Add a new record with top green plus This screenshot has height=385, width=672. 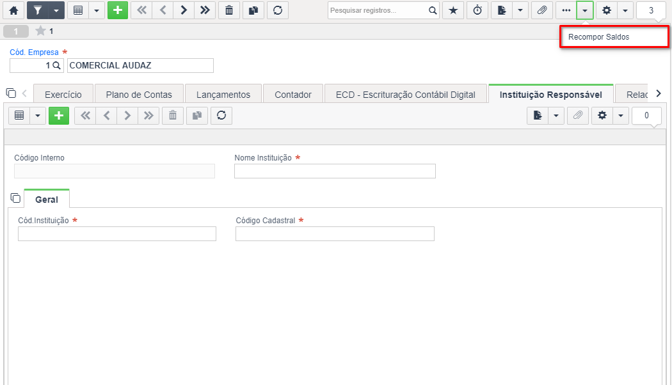point(117,10)
